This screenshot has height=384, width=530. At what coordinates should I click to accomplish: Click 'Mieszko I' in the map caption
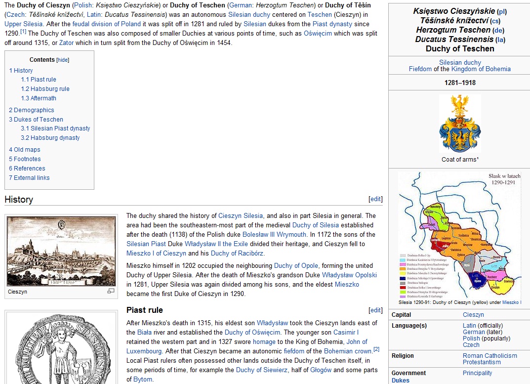tap(512, 302)
